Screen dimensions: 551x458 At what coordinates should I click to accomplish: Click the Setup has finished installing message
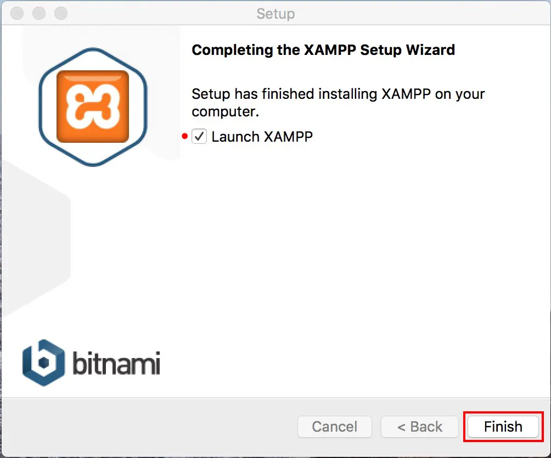[338, 103]
